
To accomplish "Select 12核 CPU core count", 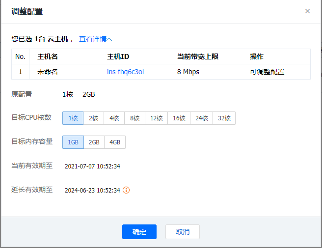I will coord(157,118).
